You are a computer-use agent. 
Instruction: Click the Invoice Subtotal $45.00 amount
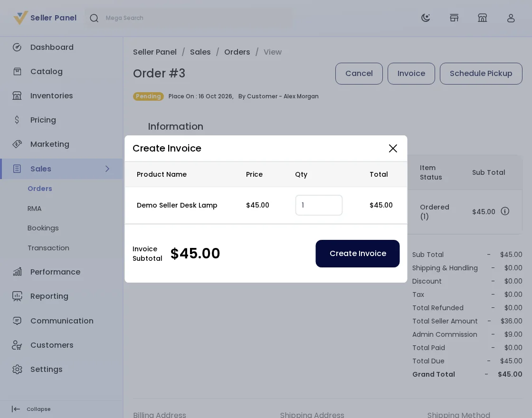click(x=195, y=254)
